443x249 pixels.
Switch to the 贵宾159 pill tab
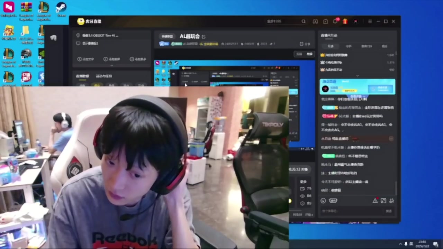(x=367, y=46)
